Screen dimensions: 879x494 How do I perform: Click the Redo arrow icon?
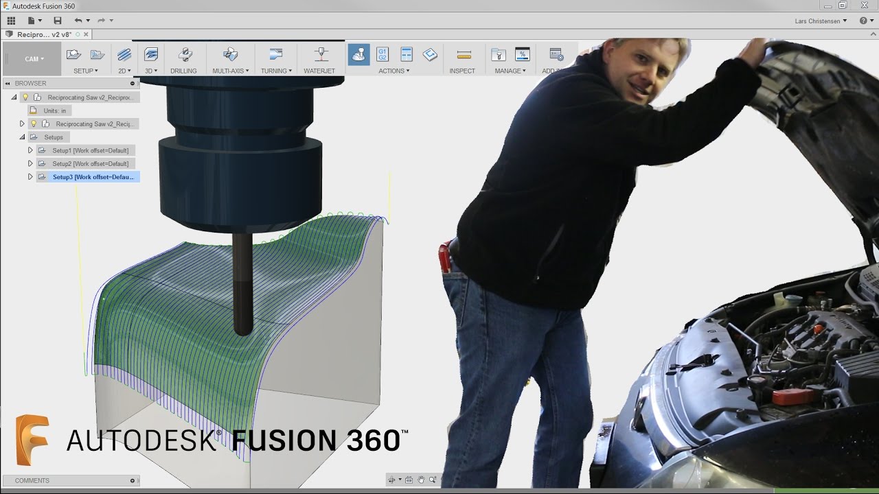coord(102,21)
